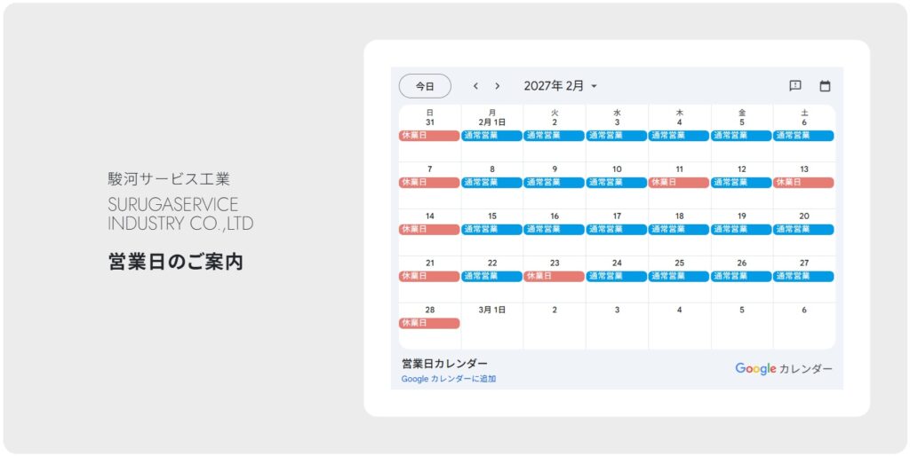Image resolution: width=910 pixels, height=456 pixels.
Task: Click the 通常営業 event on February 26
Action: pos(741,276)
